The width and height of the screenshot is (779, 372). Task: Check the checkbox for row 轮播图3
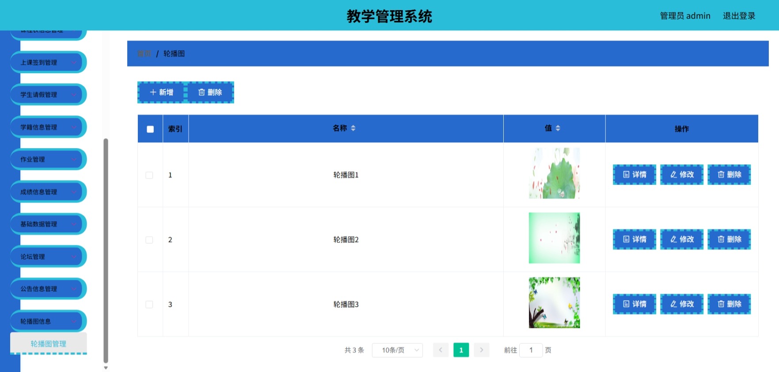(149, 305)
